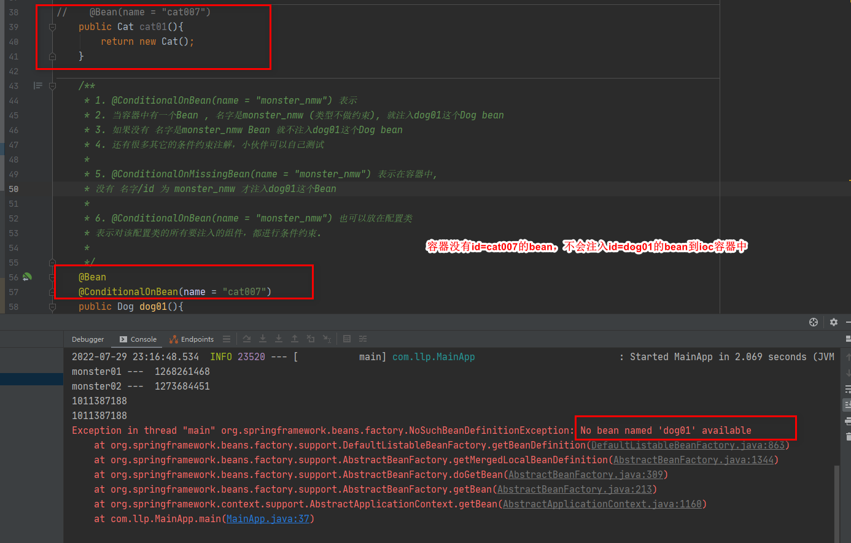Click 'public Cat cat01(){' on line 39
This screenshot has width=851, height=543.
pos(131,27)
